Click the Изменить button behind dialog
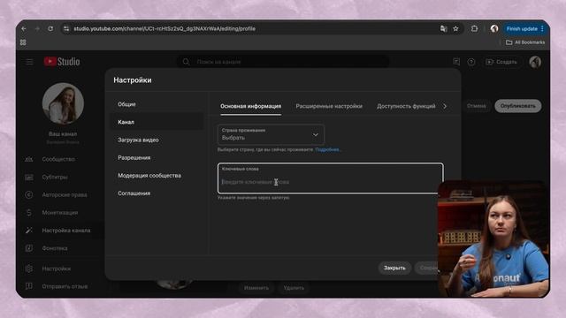This screenshot has width=566, height=318. (256, 288)
